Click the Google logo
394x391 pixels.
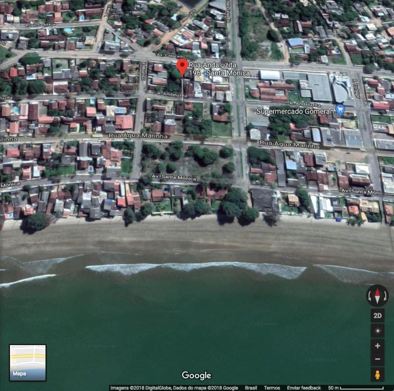coord(196,375)
